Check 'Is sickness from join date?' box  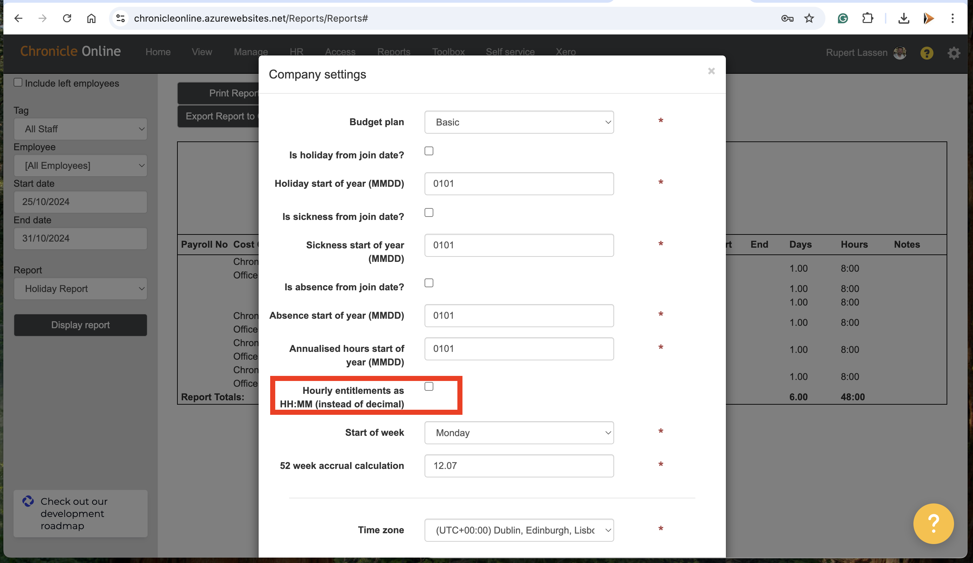click(429, 212)
